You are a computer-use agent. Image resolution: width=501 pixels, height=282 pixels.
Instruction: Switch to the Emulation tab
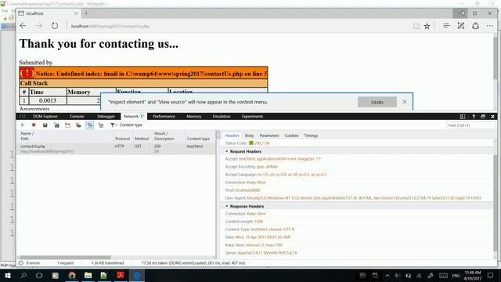tap(222, 117)
